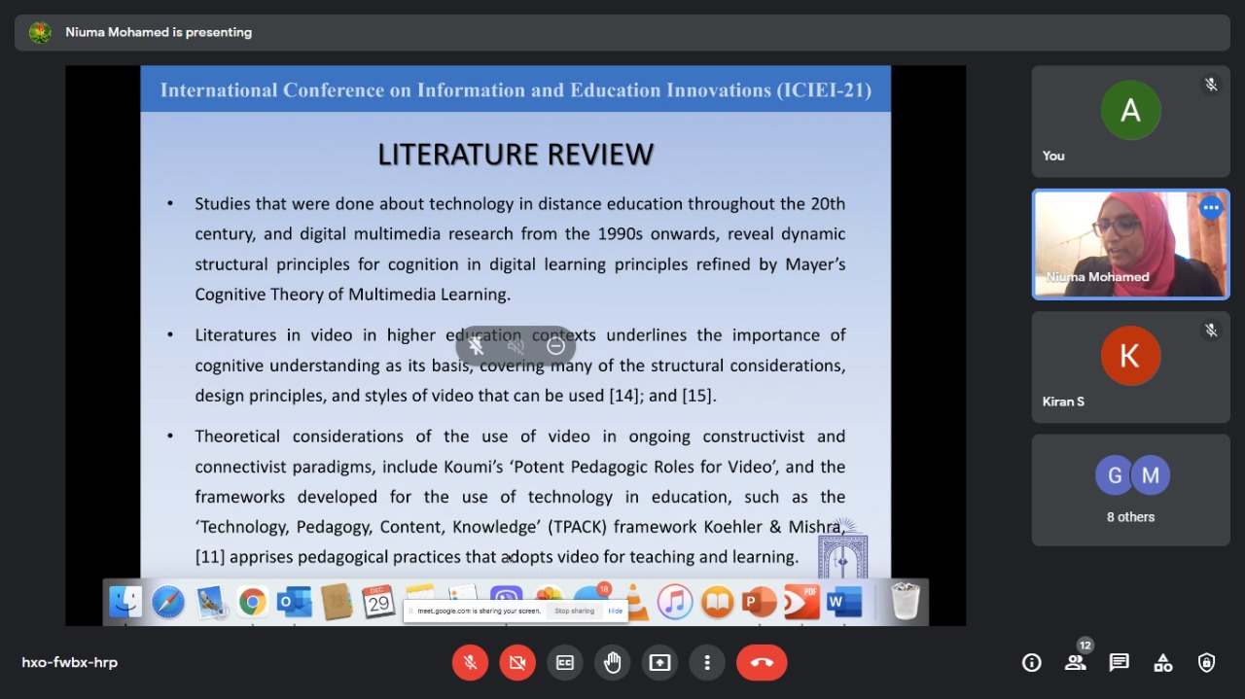The height and width of the screenshot is (699, 1245).
Task: Click muted mic indicator on 'You' tile
Action: 1211,85
